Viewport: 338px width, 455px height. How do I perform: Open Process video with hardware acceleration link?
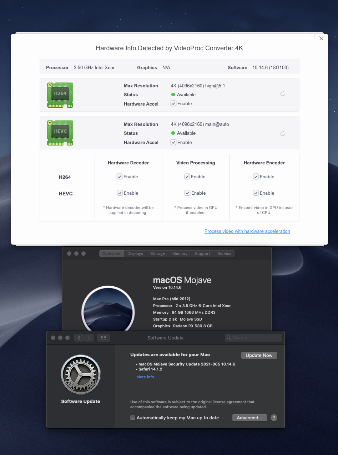coord(247,231)
